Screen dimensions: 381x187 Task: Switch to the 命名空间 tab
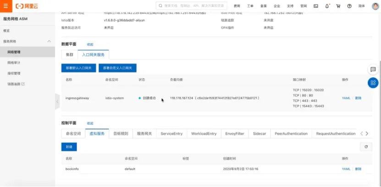pos(73,134)
